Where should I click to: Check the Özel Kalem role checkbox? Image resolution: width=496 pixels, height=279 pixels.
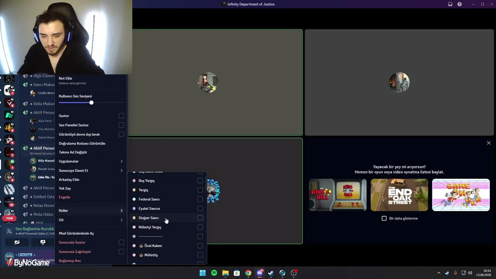tap(200, 246)
